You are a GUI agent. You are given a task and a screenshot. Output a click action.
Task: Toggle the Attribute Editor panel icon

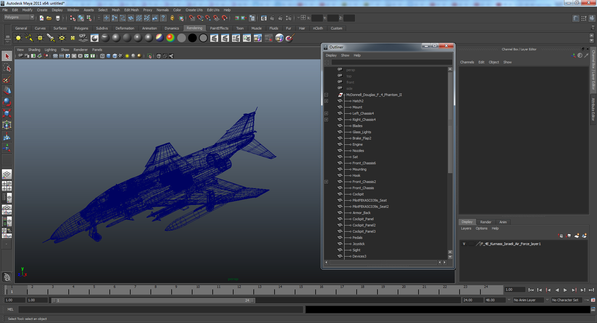[x=576, y=18]
